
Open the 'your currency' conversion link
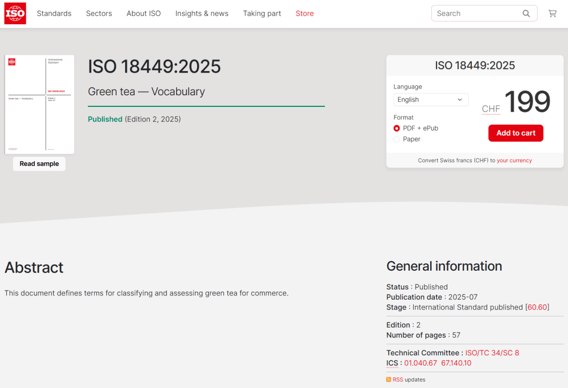tap(514, 161)
